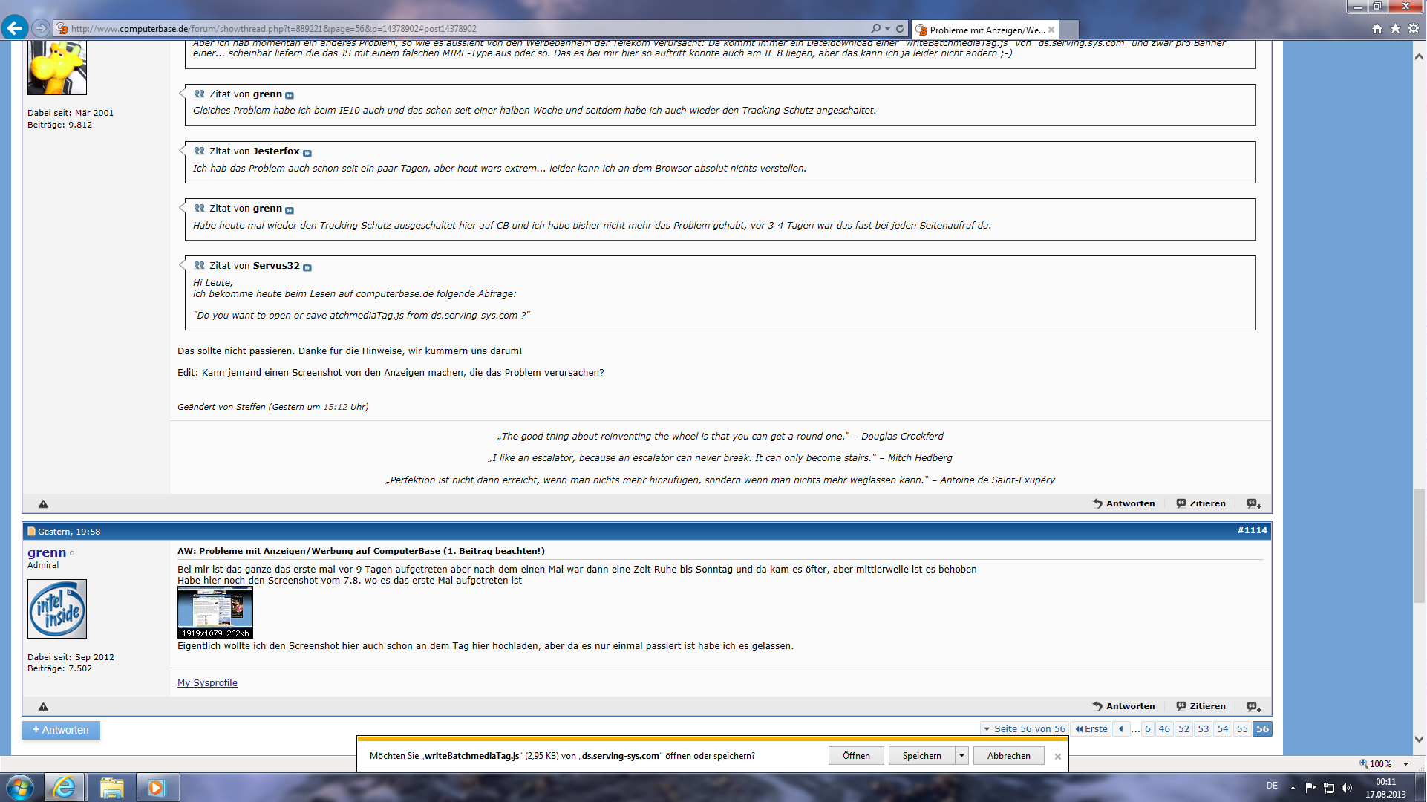Open favorites star icon
Viewport: 1427px width, 802px height.
coord(1395,28)
